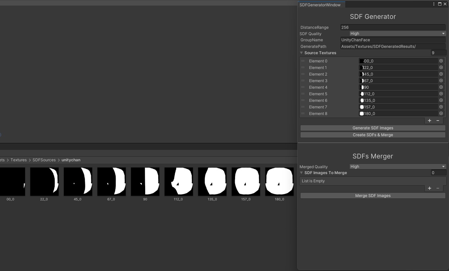Select the 112_0 texture thumbnail
This screenshot has width=449, height=271.
178,182
